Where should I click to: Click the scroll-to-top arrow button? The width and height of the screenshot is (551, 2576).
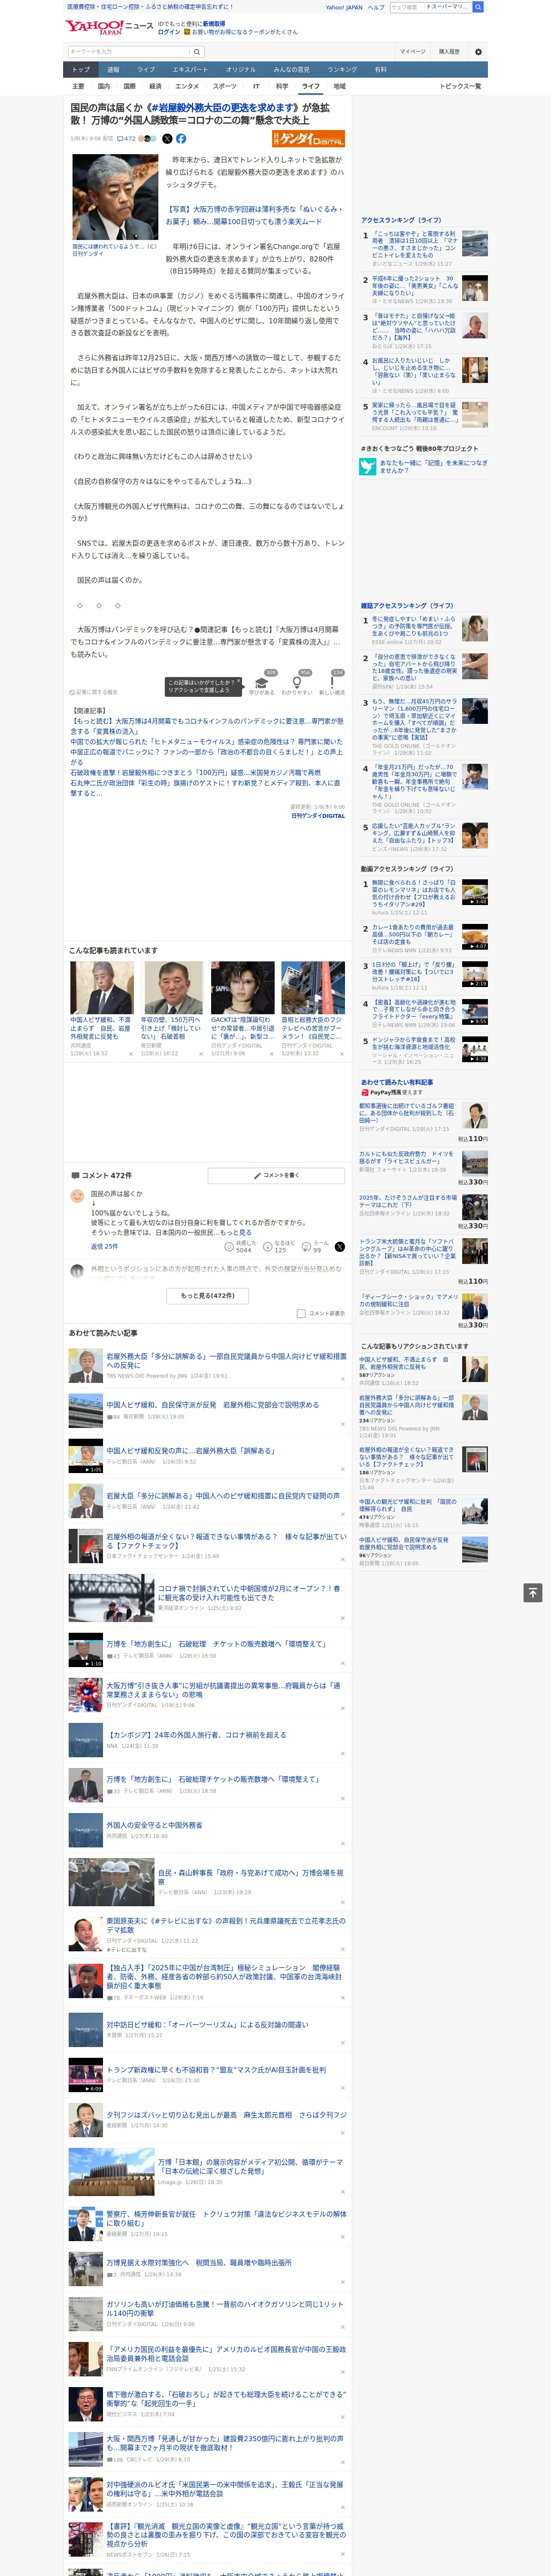pyautogui.click(x=533, y=1592)
